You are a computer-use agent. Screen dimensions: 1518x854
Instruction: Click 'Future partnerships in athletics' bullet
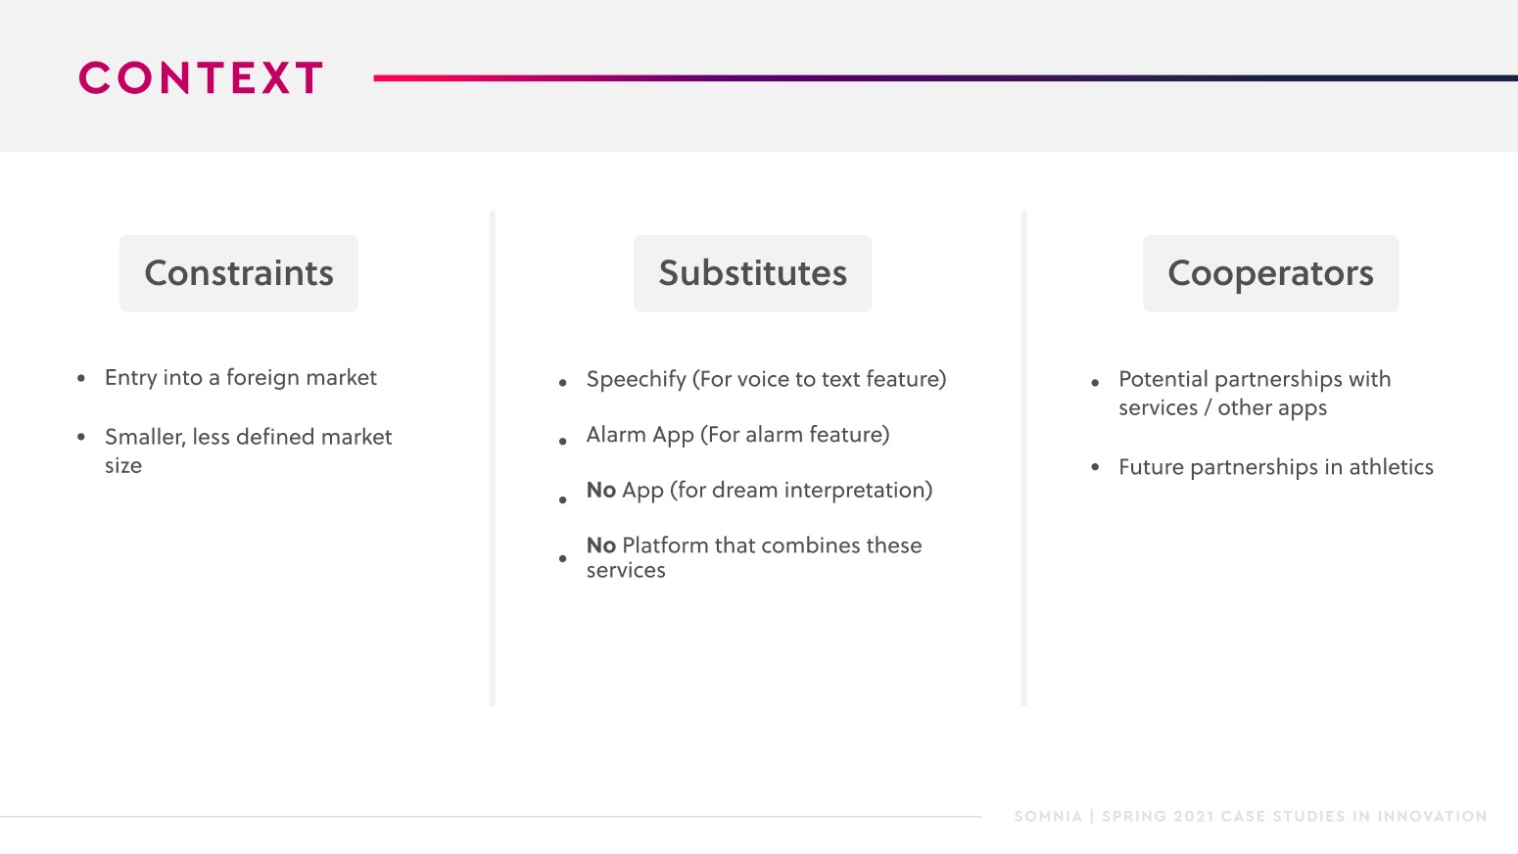pyautogui.click(x=1276, y=467)
